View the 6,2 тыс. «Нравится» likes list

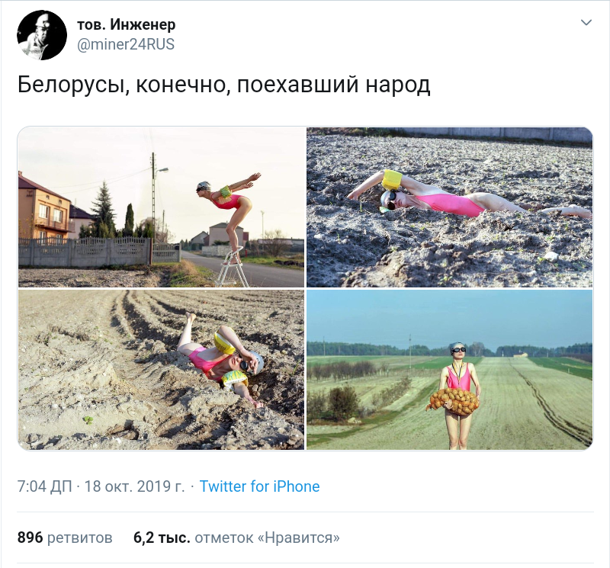tap(236, 538)
